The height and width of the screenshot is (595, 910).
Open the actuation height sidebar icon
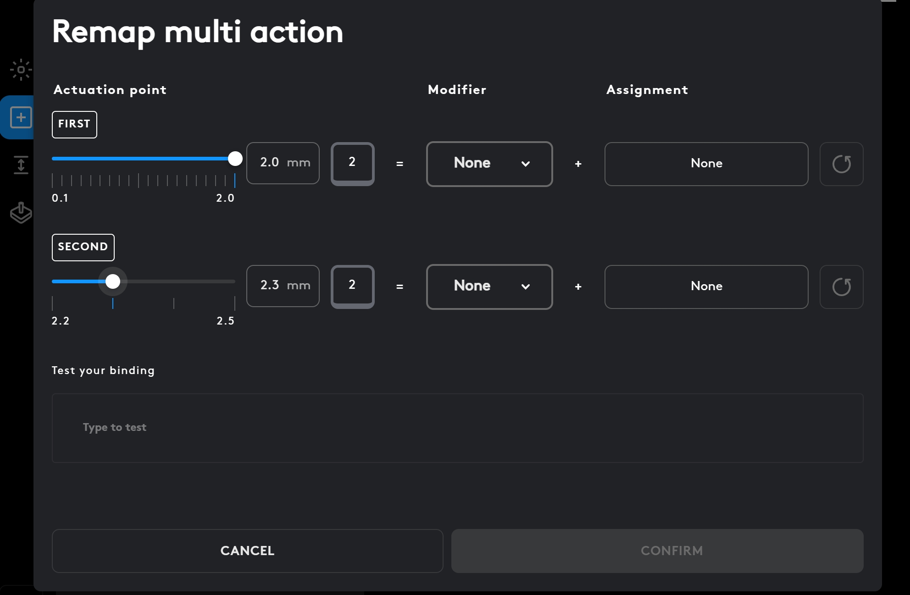tap(21, 165)
